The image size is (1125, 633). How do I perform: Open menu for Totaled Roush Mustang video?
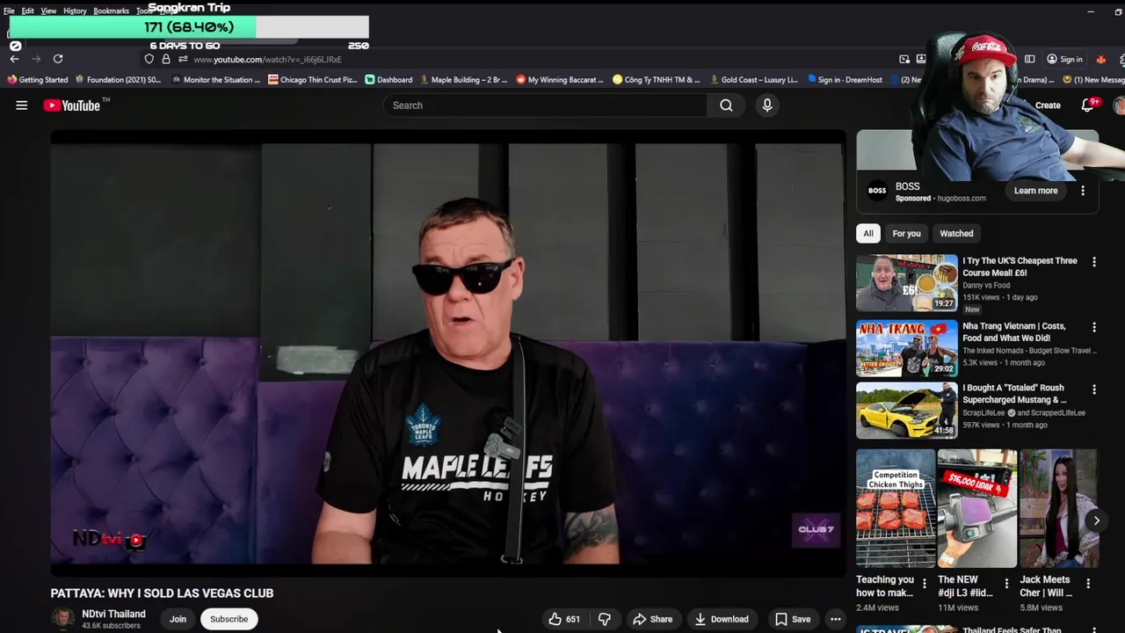click(1094, 389)
